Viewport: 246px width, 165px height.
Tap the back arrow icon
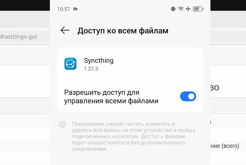(x=65, y=30)
